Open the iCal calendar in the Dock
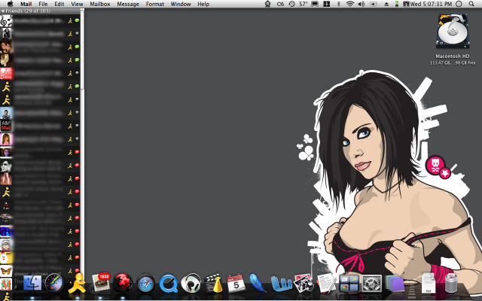The height and width of the screenshot is (301, 482). 236,283
